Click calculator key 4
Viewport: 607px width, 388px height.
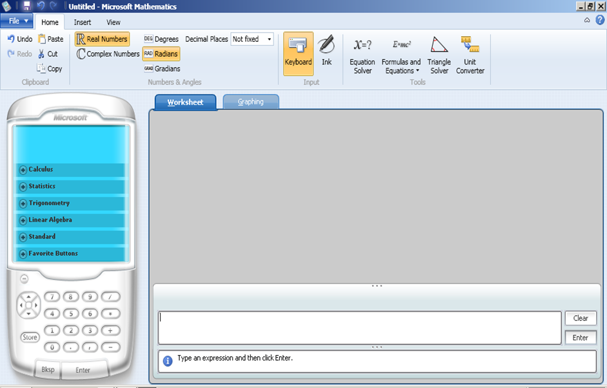[52, 314]
